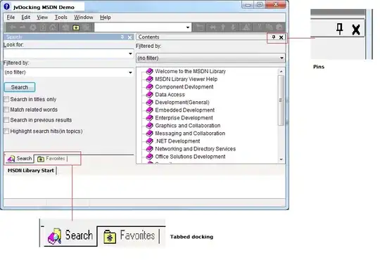This screenshot has width=380, height=260.
Task: Click the Search button
Action: [20, 87]
